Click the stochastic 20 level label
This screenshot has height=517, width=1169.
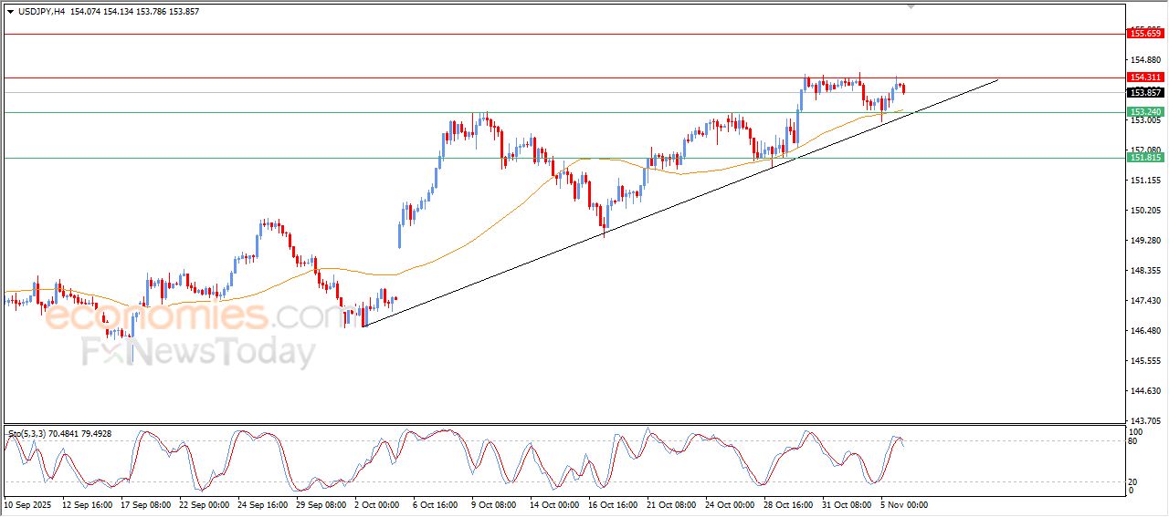tap(1133, 481)
